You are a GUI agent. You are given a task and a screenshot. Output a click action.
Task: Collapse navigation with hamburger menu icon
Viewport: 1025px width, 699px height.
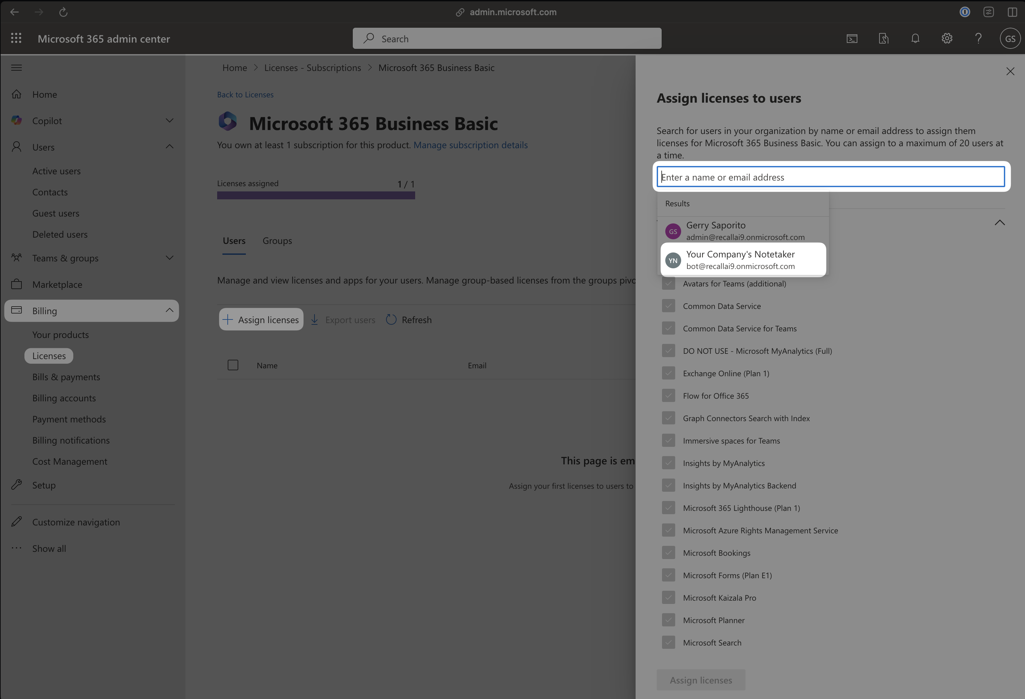point(16,67)
